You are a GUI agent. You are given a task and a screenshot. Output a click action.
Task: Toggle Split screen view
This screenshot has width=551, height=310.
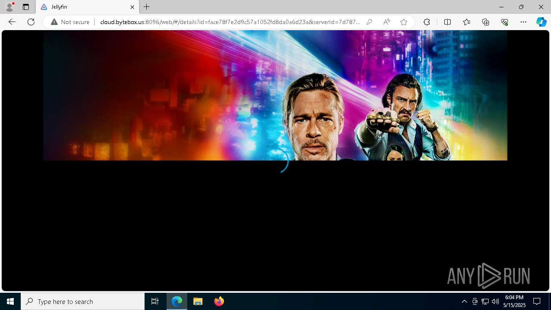point(447,22)
